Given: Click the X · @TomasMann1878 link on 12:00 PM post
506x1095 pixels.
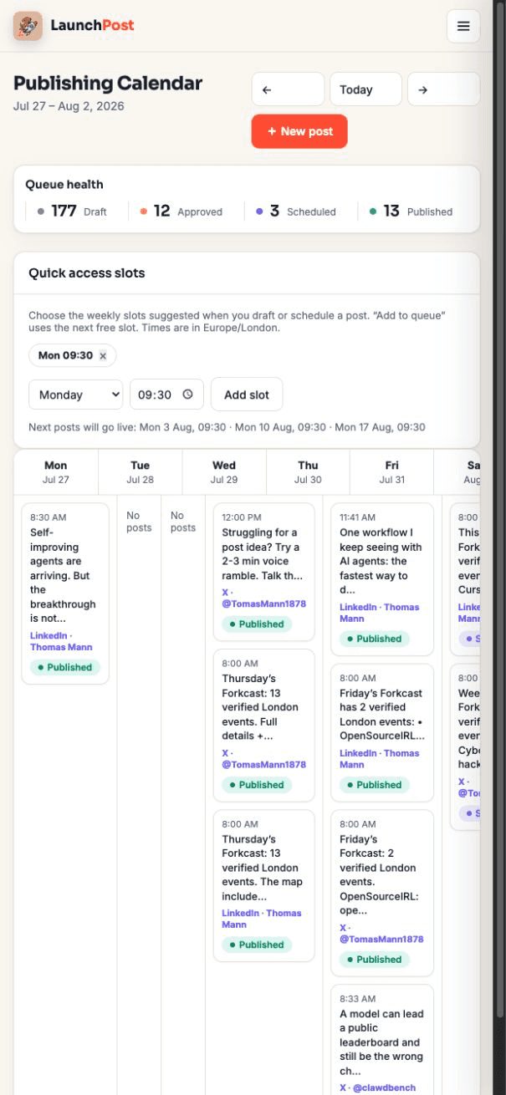Looking at the screenshot, I should (x=263, y=598).
